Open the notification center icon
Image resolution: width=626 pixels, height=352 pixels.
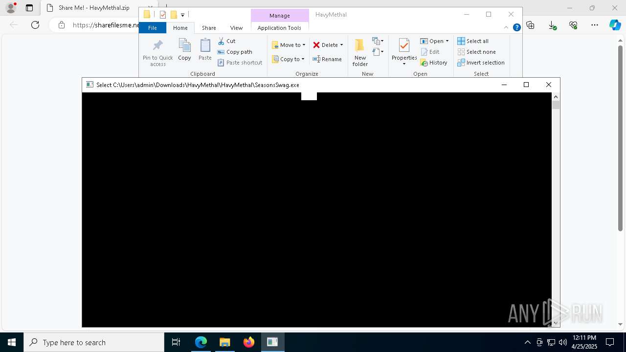coord(610,342)
